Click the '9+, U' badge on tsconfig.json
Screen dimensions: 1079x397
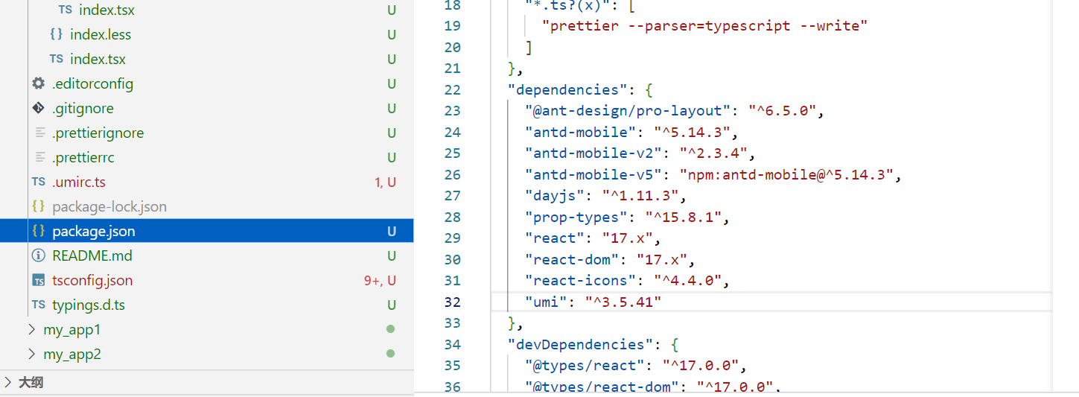(380, 280)
